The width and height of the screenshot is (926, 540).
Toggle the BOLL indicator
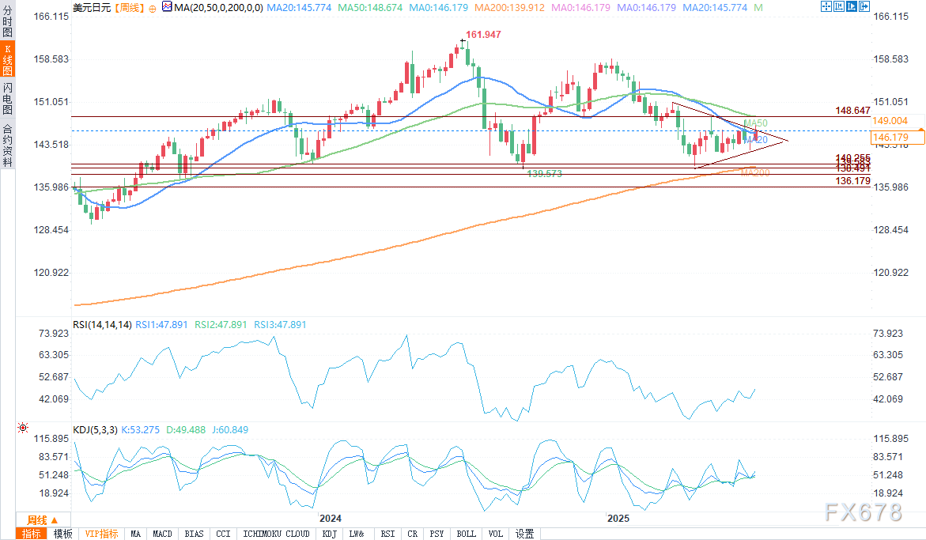tap(467, 534)
